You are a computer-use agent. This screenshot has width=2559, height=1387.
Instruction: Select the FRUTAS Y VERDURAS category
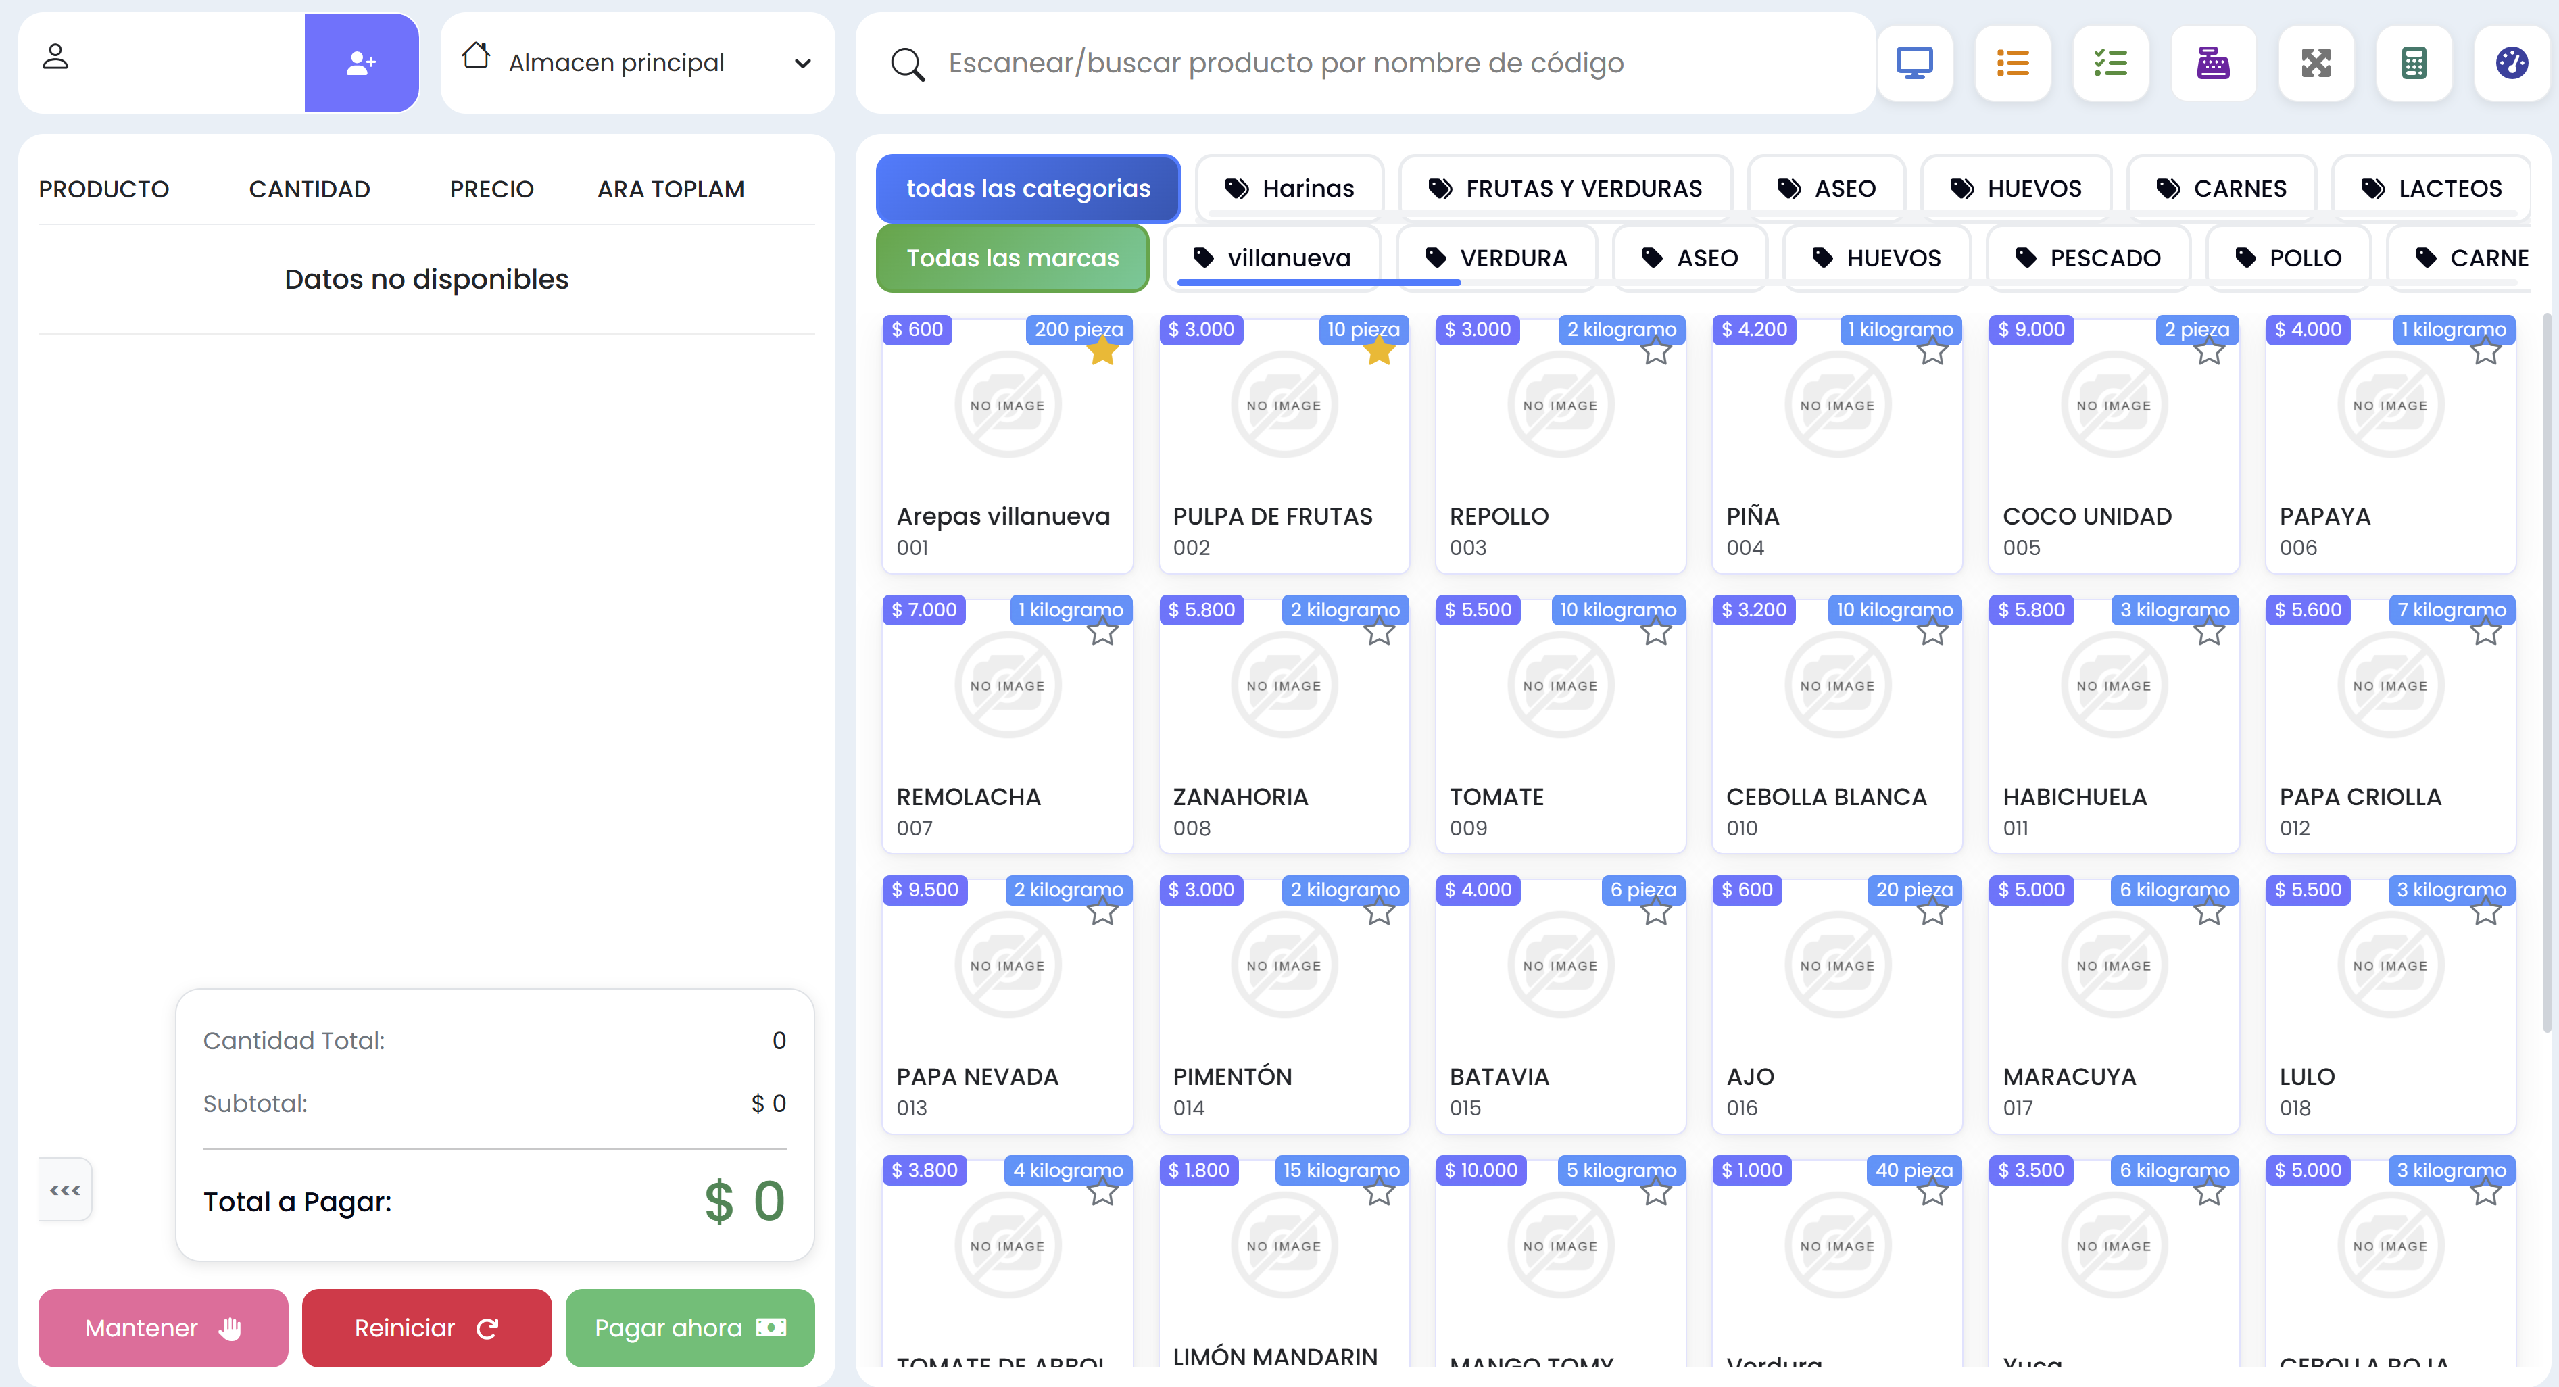tap(1565, 188)
